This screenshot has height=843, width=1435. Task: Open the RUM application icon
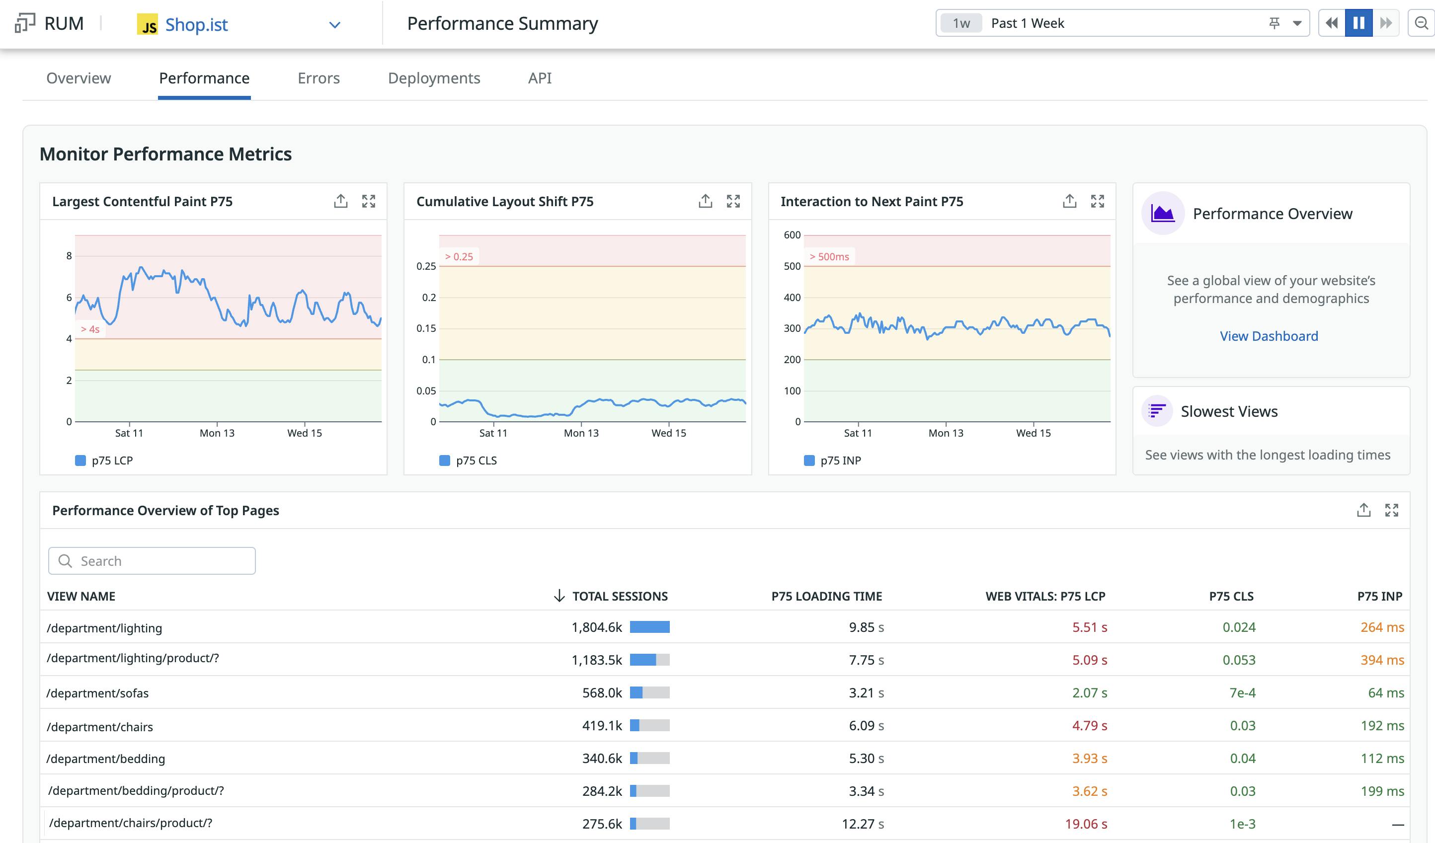click(24, 23)
